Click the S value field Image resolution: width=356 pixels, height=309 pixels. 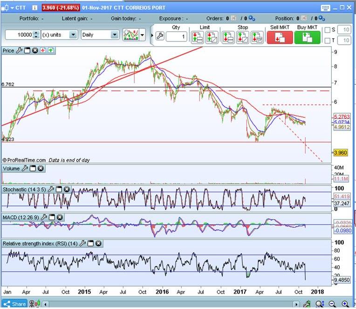point(344,30)
